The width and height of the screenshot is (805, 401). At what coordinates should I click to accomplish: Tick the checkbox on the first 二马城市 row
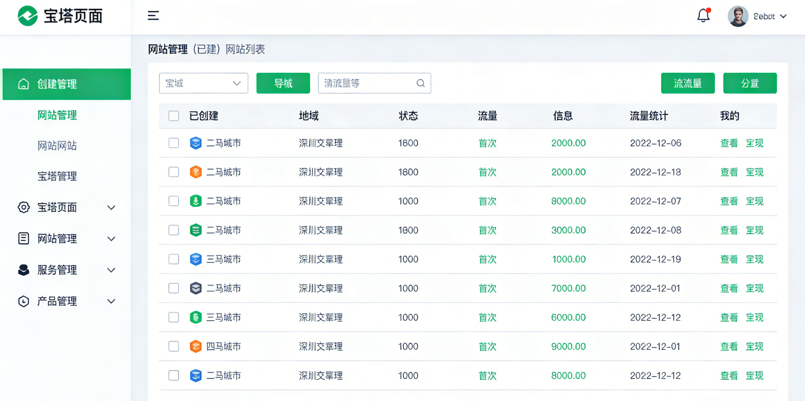point(174,143)
